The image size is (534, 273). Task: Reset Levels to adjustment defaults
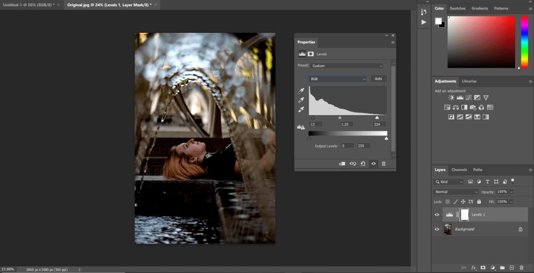click(x=363, y=164)
